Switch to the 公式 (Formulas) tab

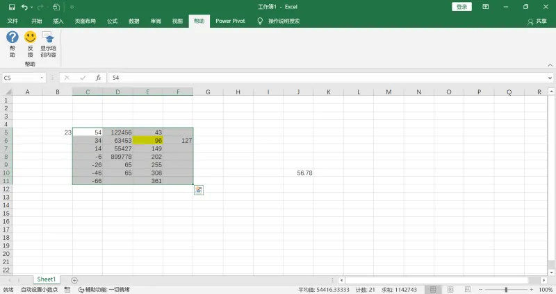(x=113, y=21)
